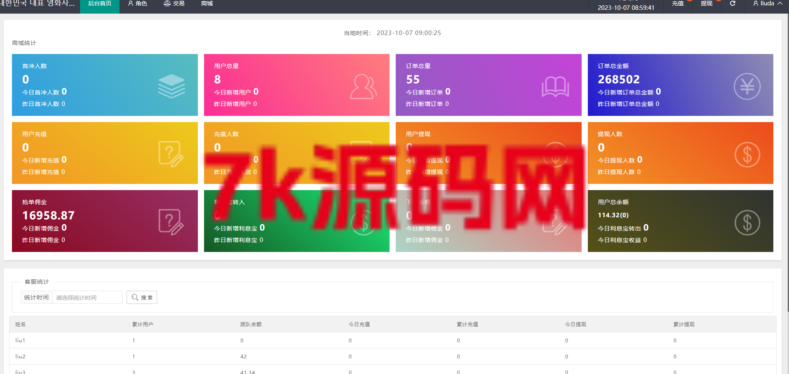Click the layers icon in 首冲人数 card
Image resolution: width=789 pixels, height=374 pixels.
click(171, 86)
